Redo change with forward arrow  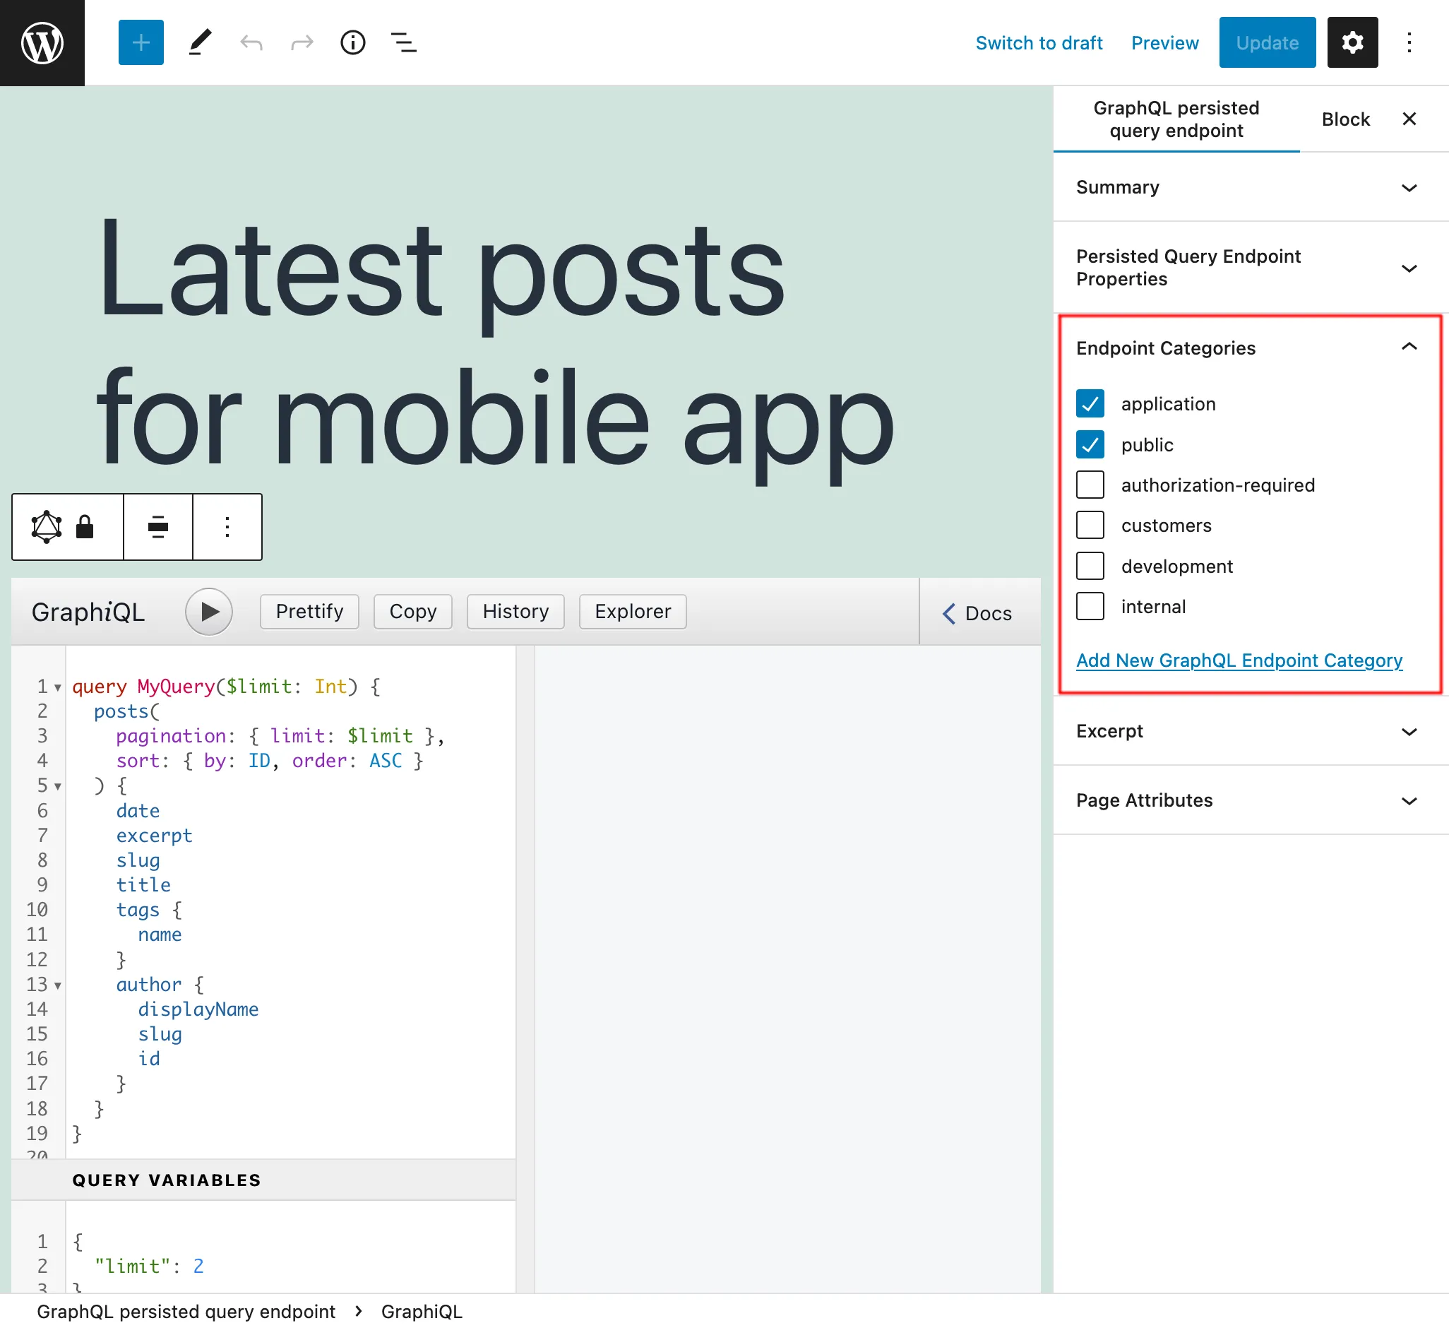(302, 42)
